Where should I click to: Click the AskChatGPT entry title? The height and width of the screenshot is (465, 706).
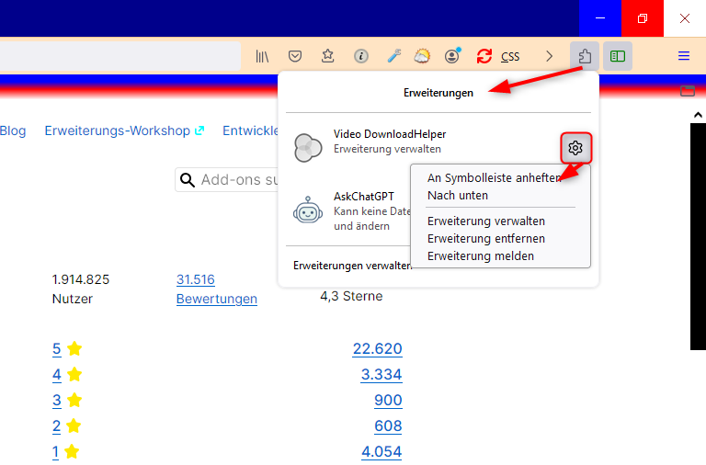point(364,197)
